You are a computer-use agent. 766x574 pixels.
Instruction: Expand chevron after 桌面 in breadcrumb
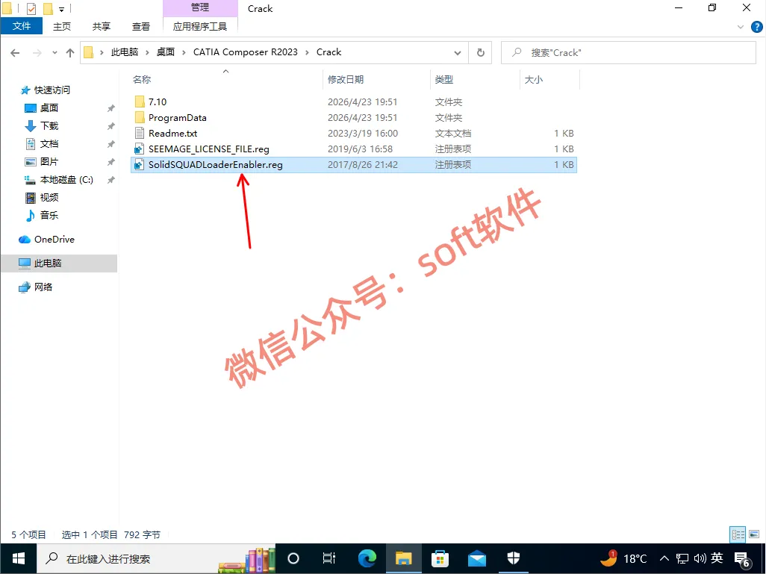tap(184, 52)
